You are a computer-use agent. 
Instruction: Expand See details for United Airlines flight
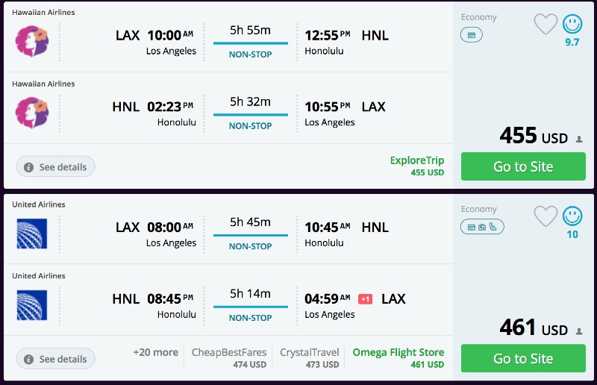click(x=56, y=359)
